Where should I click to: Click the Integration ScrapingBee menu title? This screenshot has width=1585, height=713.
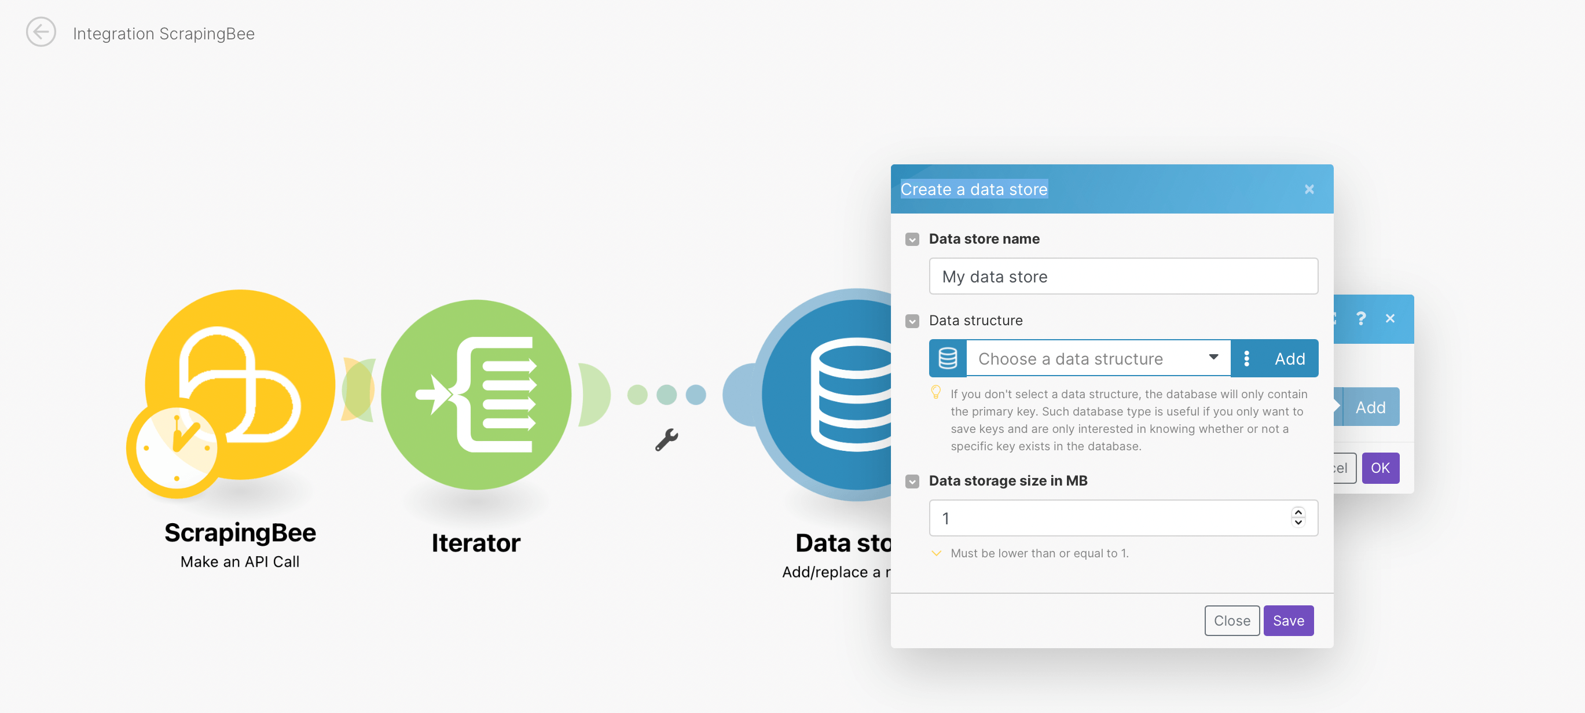coord(165,34)
